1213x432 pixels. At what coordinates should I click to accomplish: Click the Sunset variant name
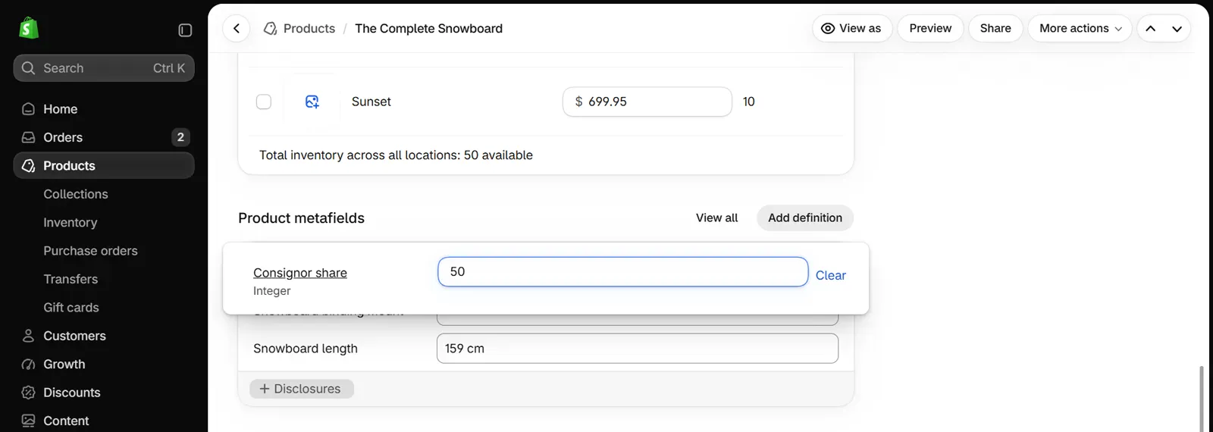(x=371, y=102)
